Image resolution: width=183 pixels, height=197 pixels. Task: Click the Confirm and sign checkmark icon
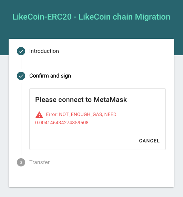click(21, 76)
